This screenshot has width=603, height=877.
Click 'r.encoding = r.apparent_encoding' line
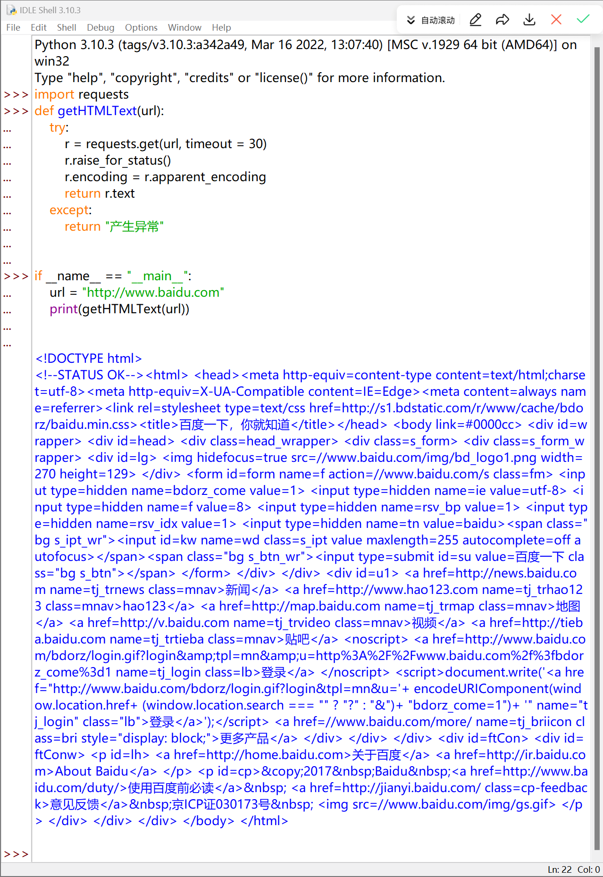point(165,177)
